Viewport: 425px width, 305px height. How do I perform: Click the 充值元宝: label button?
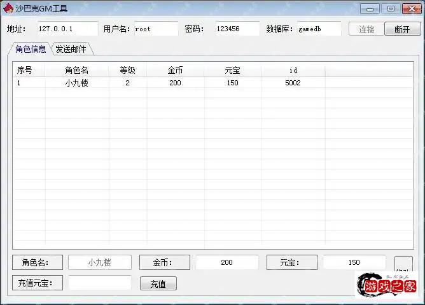(x=38, y=283)
